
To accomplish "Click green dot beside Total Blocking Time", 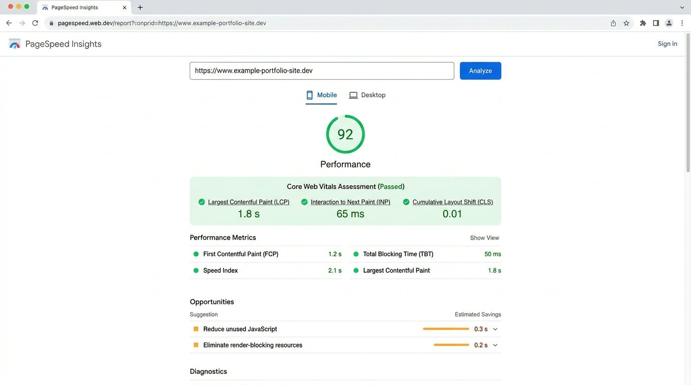I will 356,254.
